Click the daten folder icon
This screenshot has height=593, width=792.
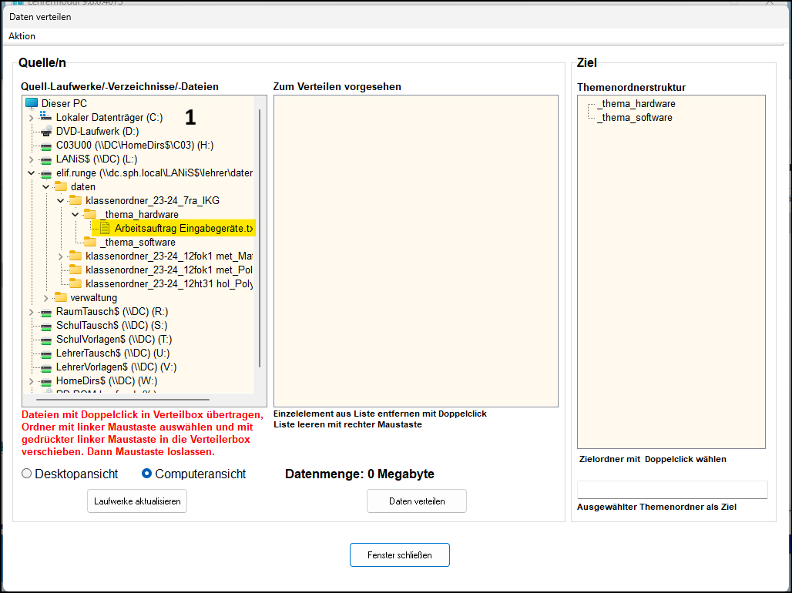click(x=61, y=187)
